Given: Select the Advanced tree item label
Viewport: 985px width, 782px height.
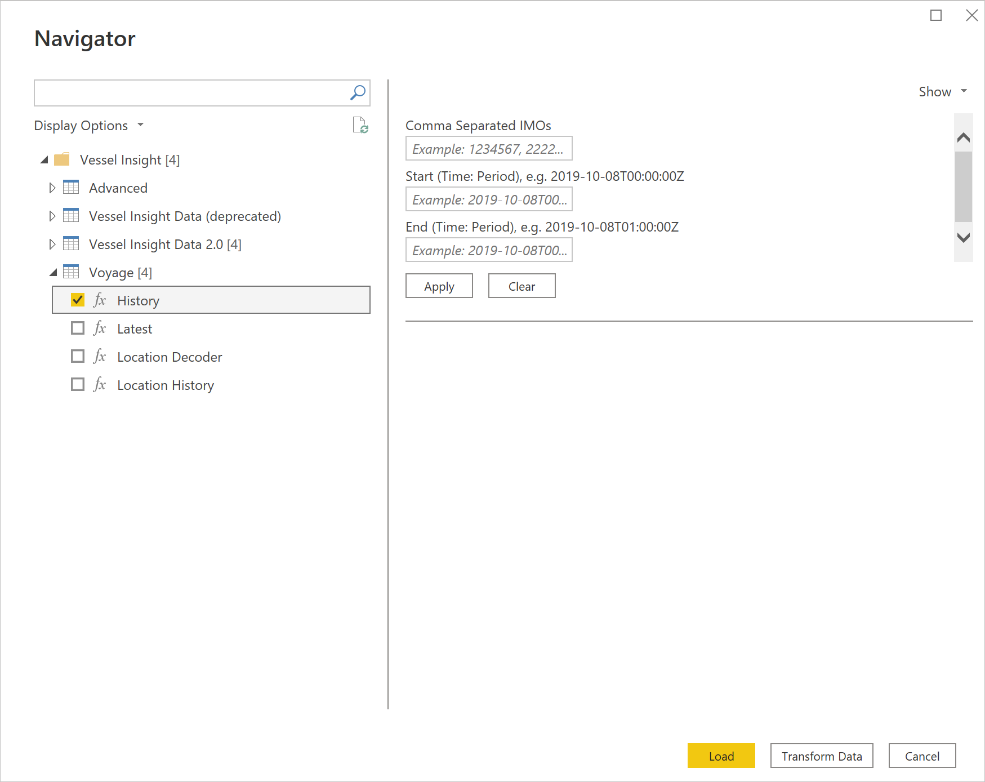Looking at the screenshot, I should 118,188.
